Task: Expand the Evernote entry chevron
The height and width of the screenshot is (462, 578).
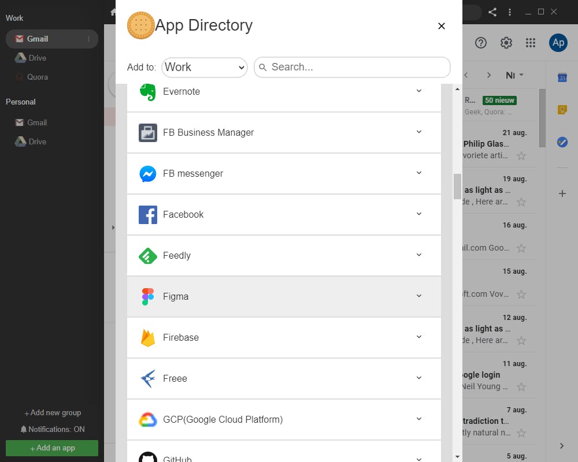Action: (418, 91)
